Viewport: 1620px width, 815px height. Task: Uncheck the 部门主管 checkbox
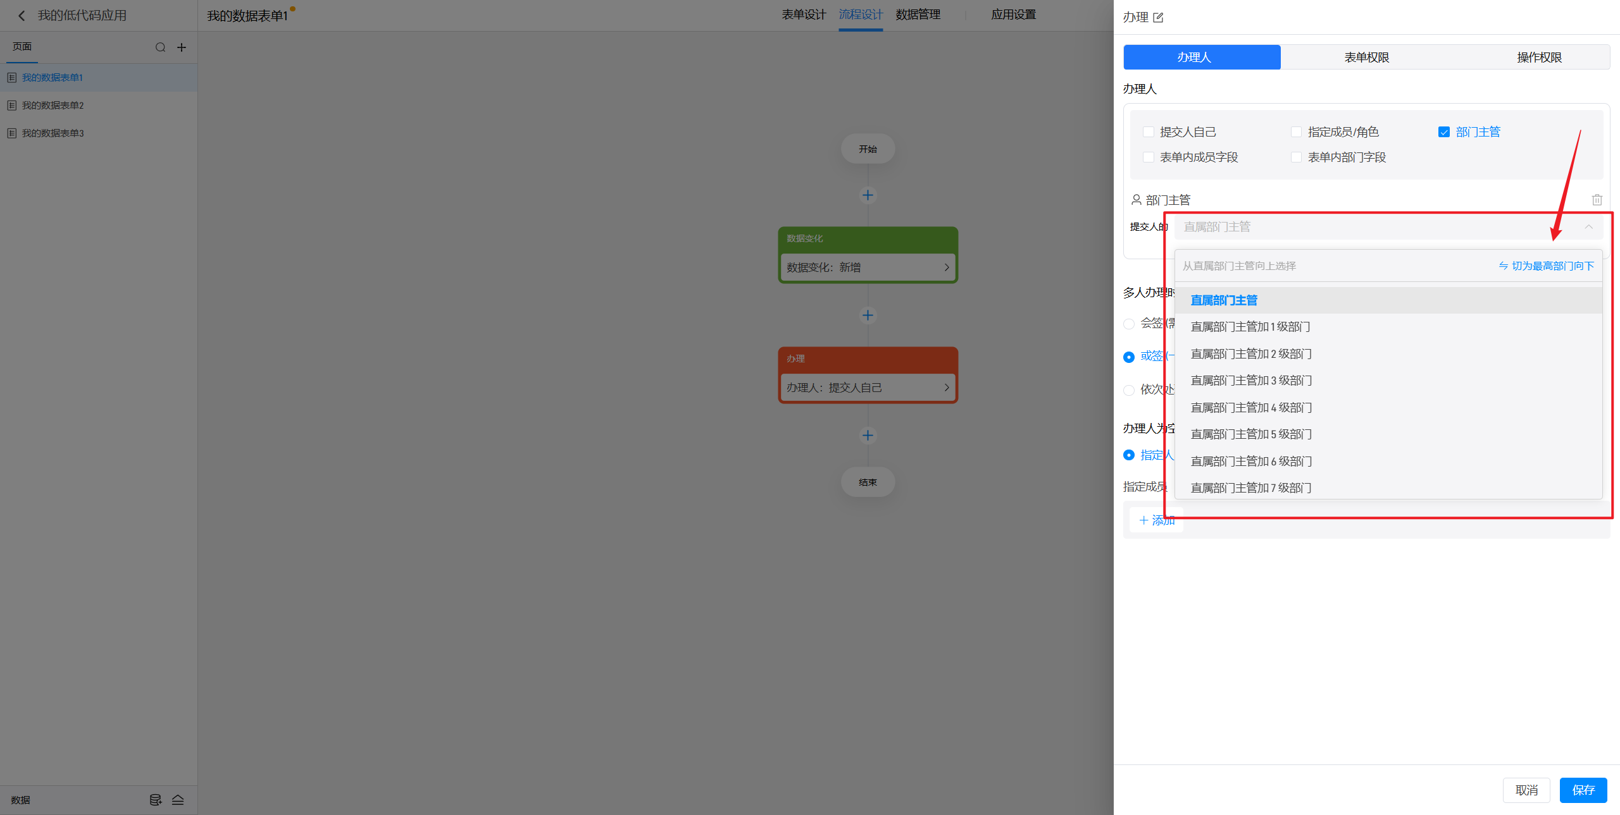(x=1444, y=132)
